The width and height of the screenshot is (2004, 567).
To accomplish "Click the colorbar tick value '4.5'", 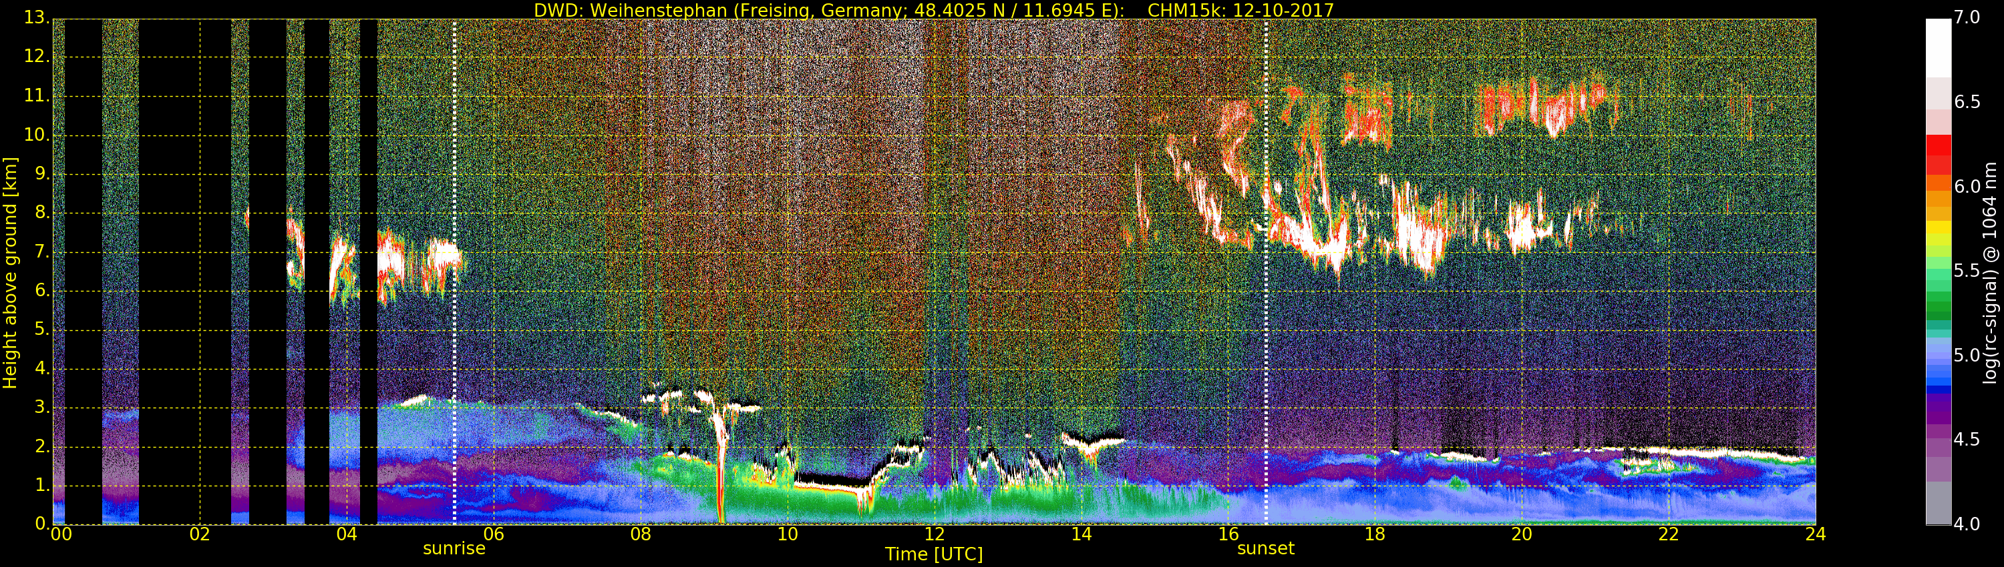I will click(1966, 440).
